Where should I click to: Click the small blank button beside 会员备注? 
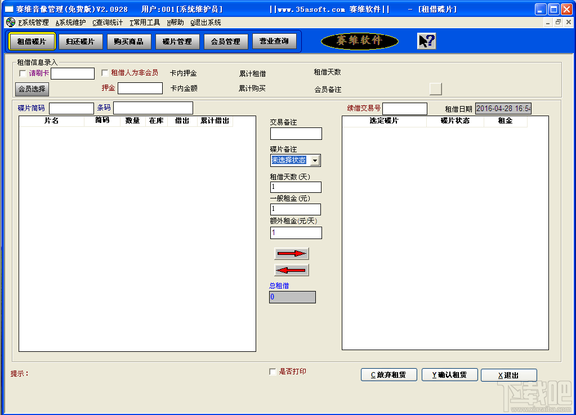point(436,89)
